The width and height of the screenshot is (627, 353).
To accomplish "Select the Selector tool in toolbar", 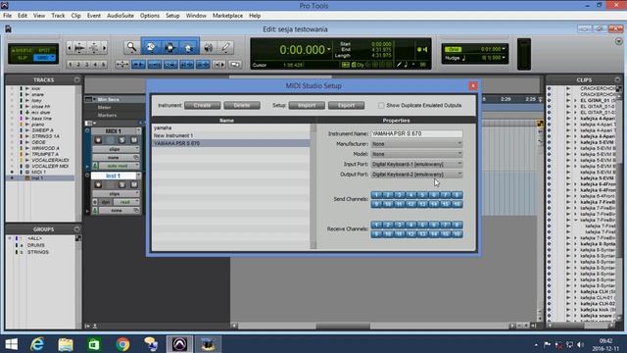I will [169, 47].
